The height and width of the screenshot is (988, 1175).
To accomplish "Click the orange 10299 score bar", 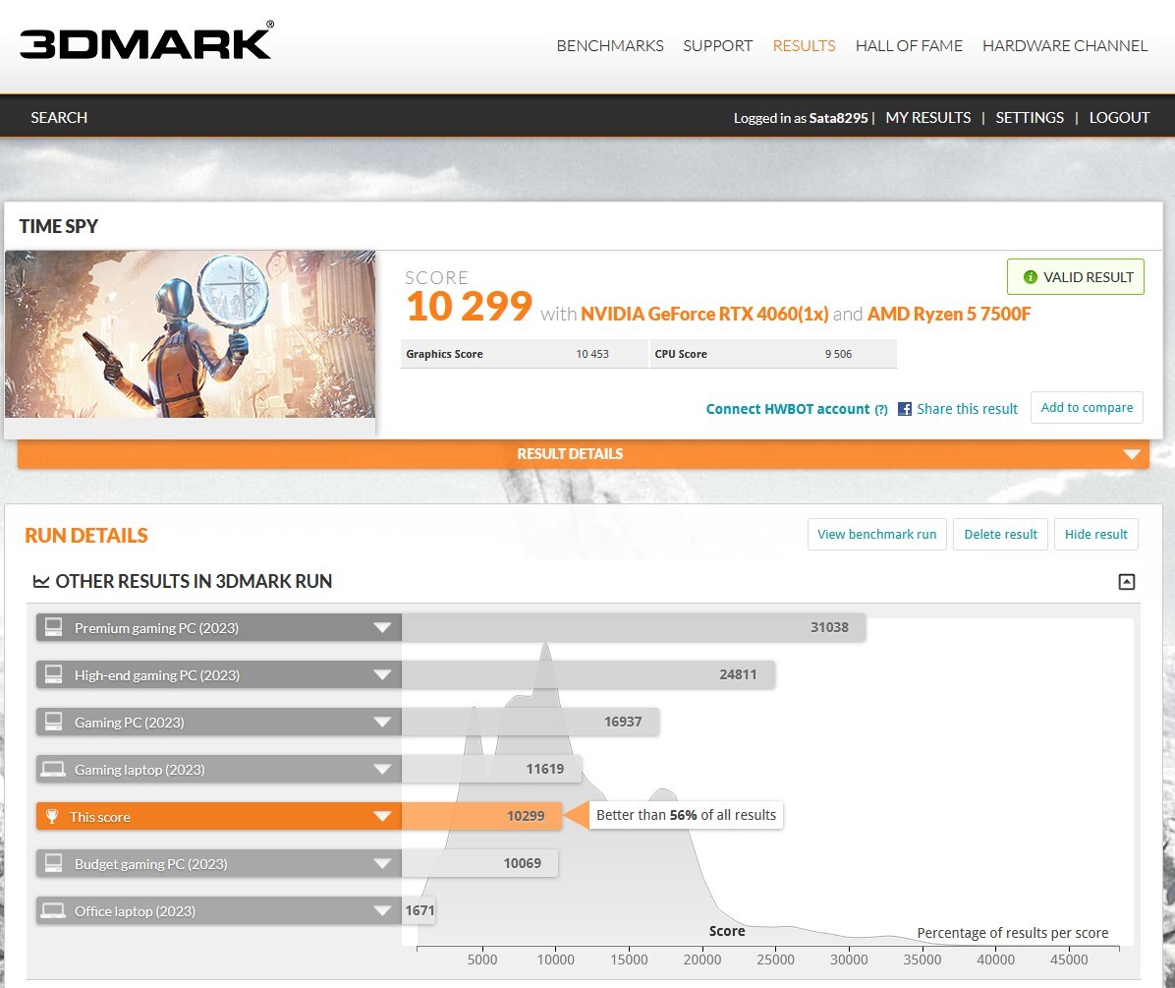I will [x=481, y=816].
